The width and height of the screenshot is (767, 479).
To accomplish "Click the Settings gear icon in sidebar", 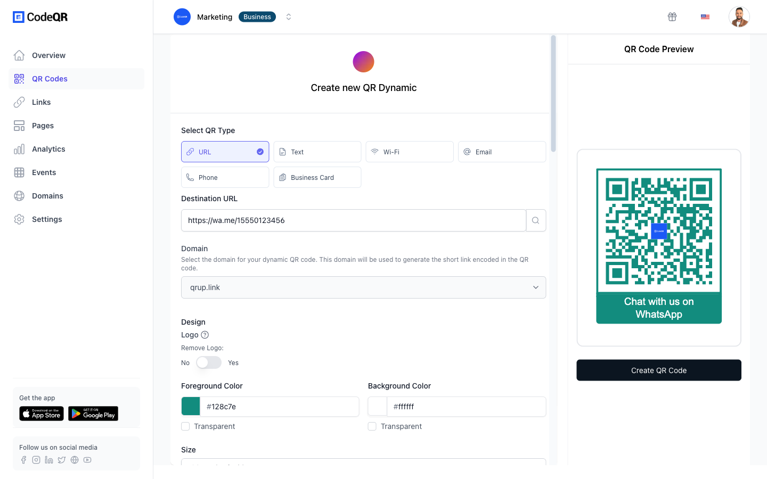I will point(19,219).
